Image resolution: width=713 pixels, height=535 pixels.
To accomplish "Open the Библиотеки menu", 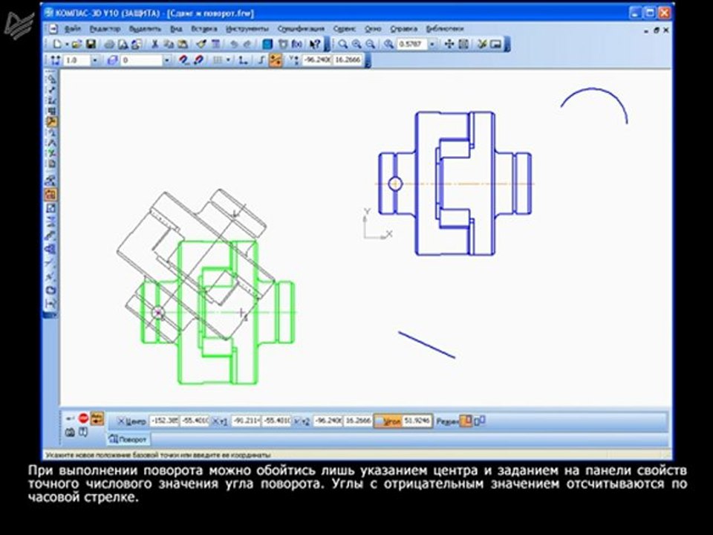I will click(445, 29).
